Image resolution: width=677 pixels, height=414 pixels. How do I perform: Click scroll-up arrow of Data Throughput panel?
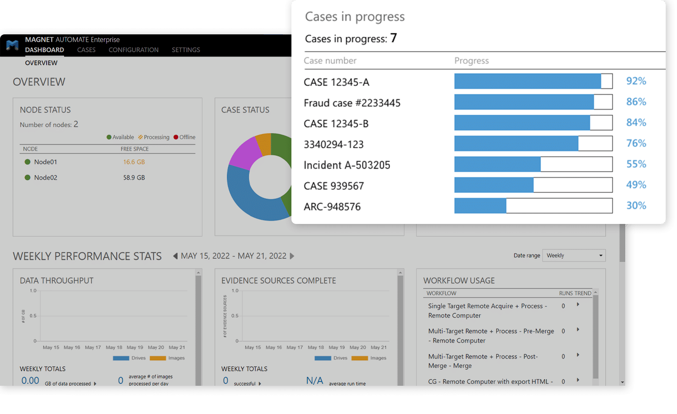[x=198, y=273]
